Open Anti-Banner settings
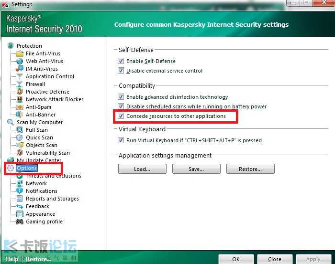 coord(41,115)
